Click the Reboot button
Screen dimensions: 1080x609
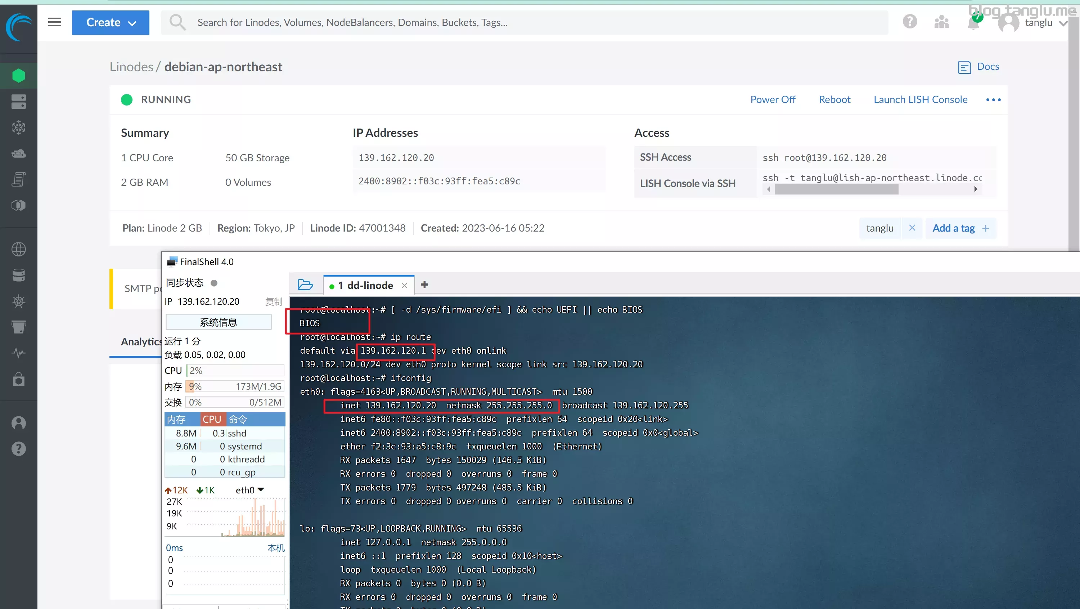[834, 99]
